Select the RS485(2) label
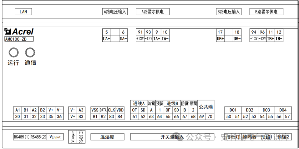Viewport: 299px width, 149px height. (x=38, y=137)
